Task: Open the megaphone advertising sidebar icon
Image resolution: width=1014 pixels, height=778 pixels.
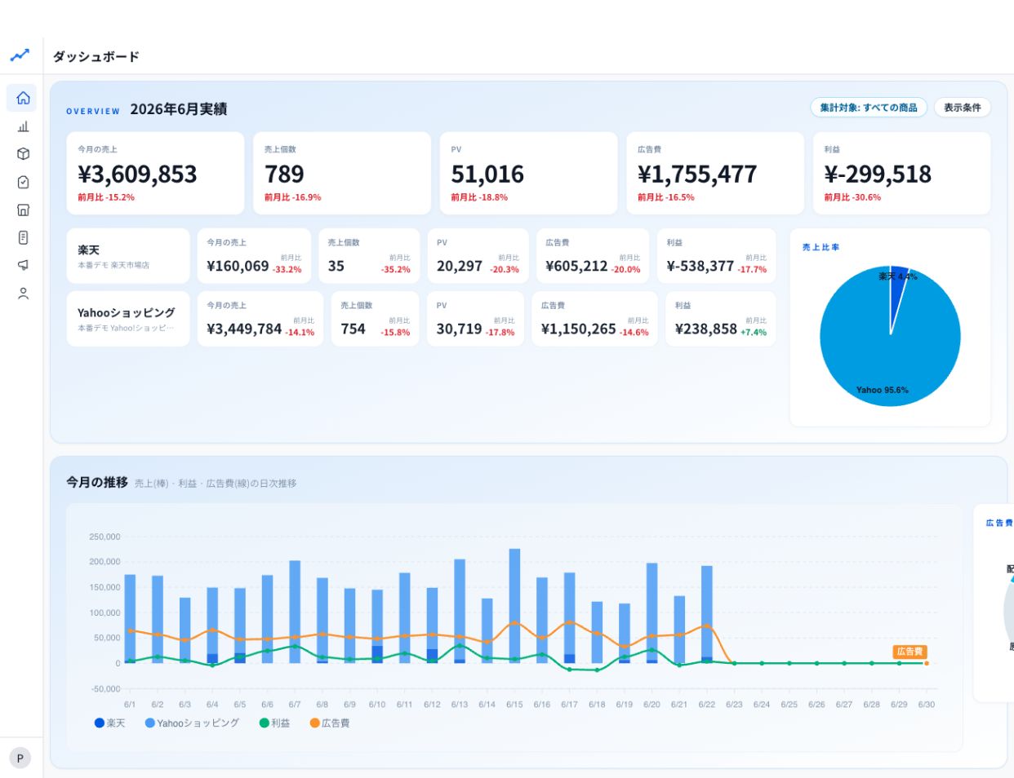Action: pyautogui.click(x=23, y=265)
